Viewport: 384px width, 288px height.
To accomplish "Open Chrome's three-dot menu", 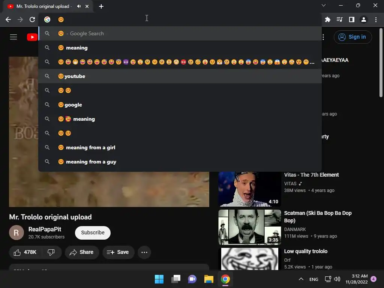I will tap(376, 19).
